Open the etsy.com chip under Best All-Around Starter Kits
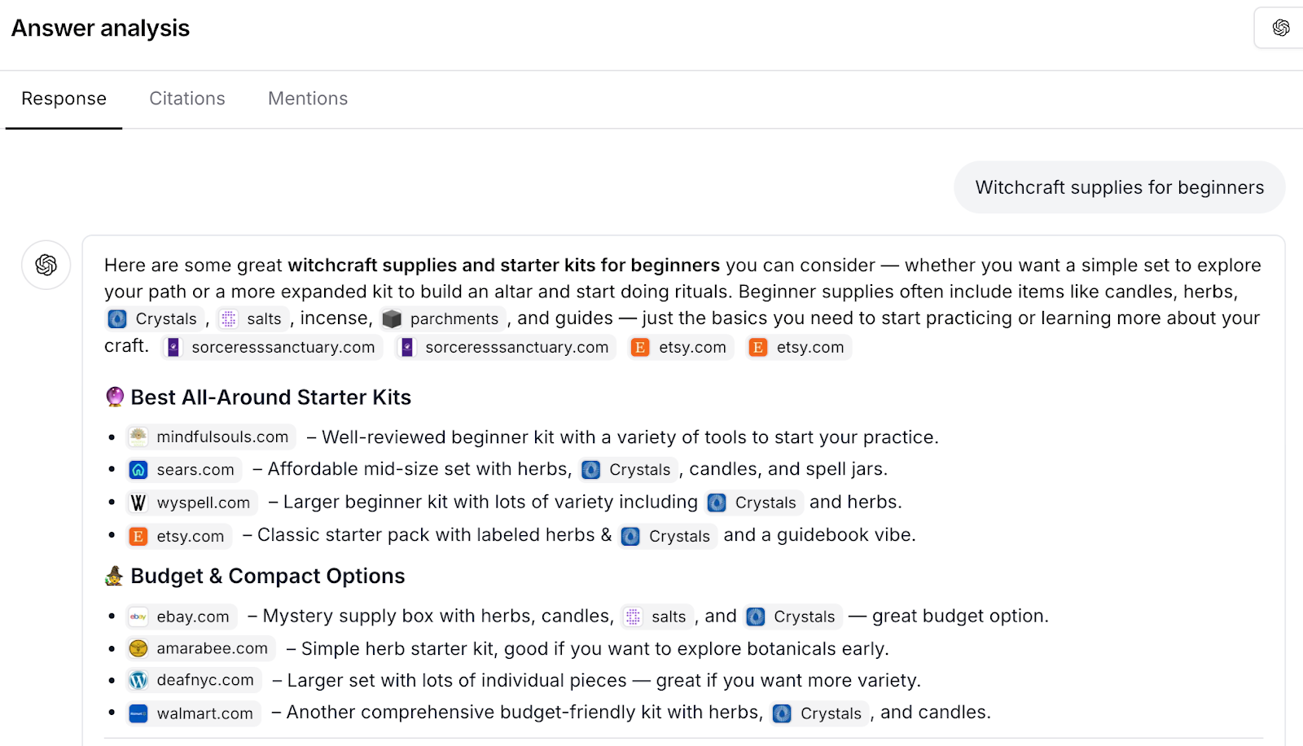The image size is (1303, 746). tap(180, 537)
